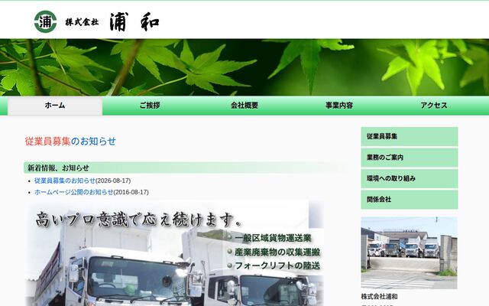Click the フォークリフトの陸送 banner text
489x306 pixels.
pos(277,265)
